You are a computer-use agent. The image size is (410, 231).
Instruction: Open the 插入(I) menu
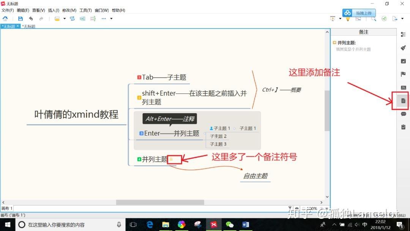[x=54, y=10]
